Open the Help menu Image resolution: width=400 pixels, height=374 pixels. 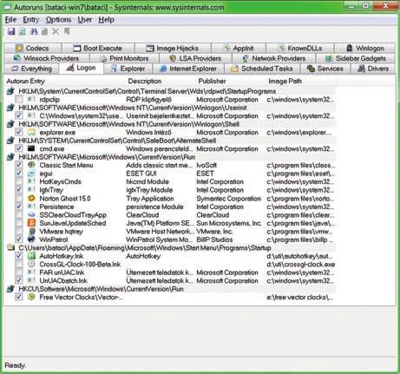tap(106, 20)
